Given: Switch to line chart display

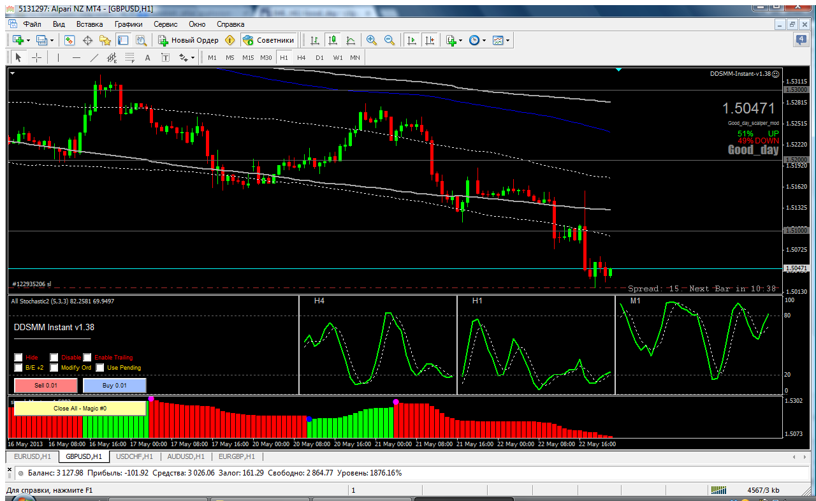Looking at the screenshot, I should point(350,40).
